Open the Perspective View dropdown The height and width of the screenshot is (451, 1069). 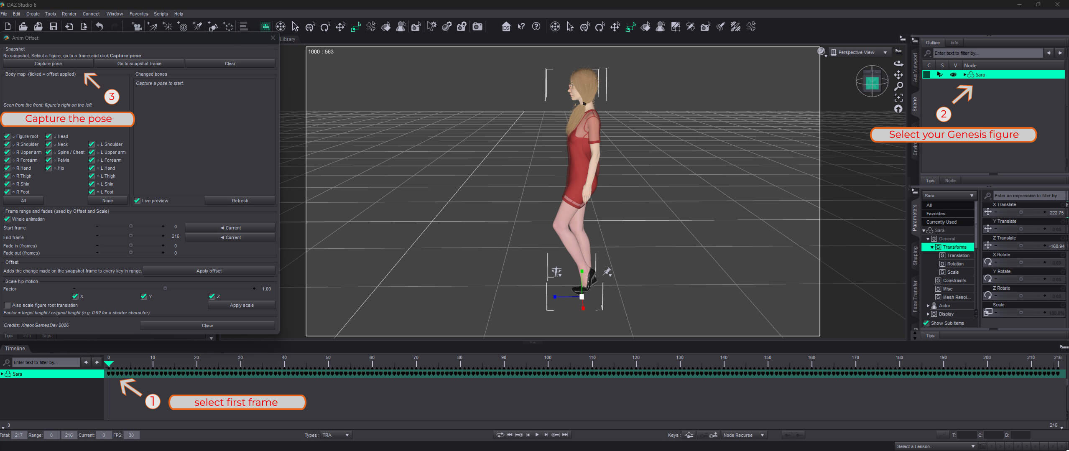(x=860, y=52)
